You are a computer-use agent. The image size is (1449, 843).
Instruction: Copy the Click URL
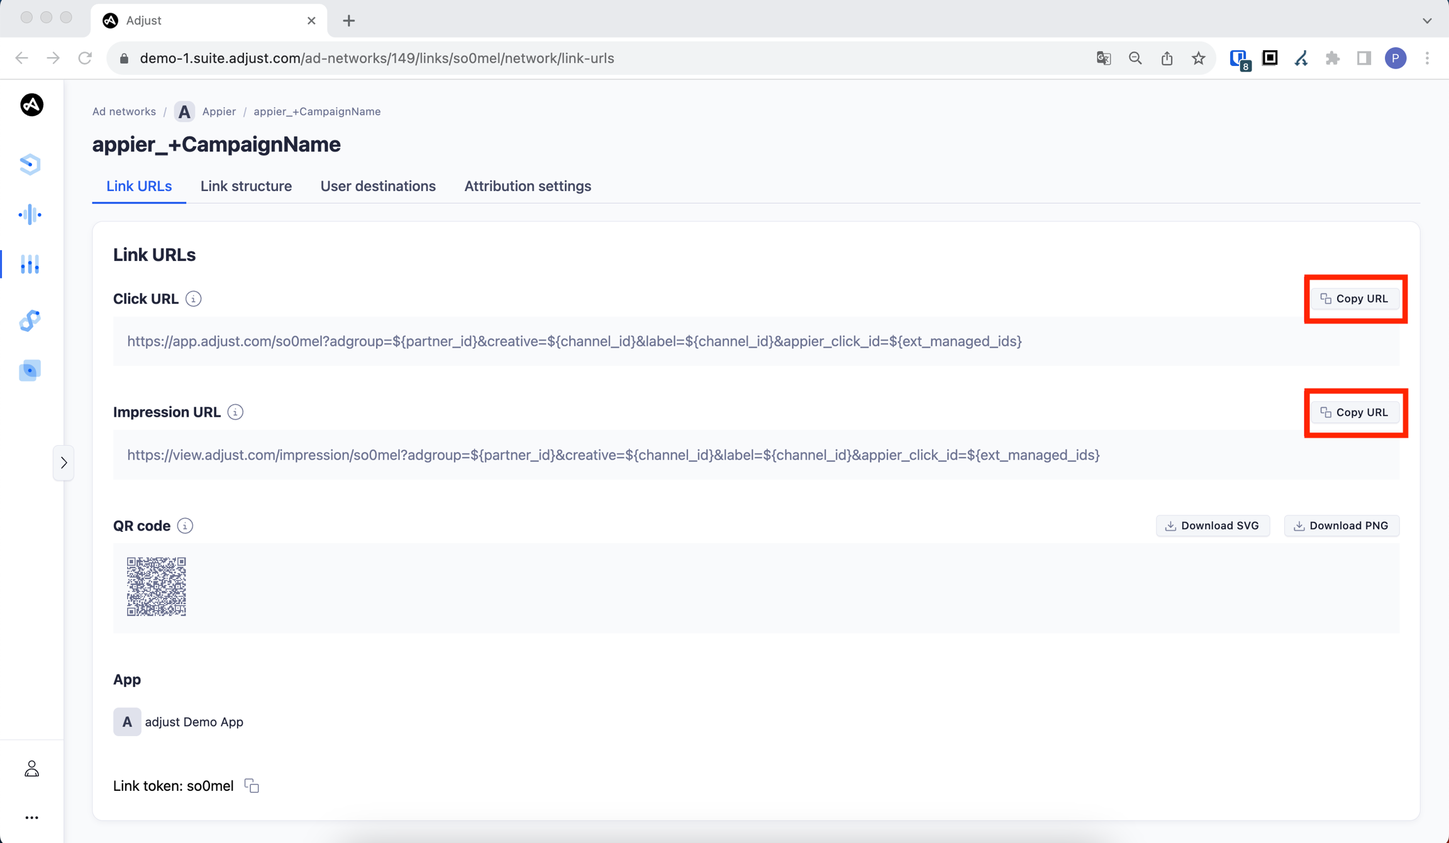point(1355,299)
